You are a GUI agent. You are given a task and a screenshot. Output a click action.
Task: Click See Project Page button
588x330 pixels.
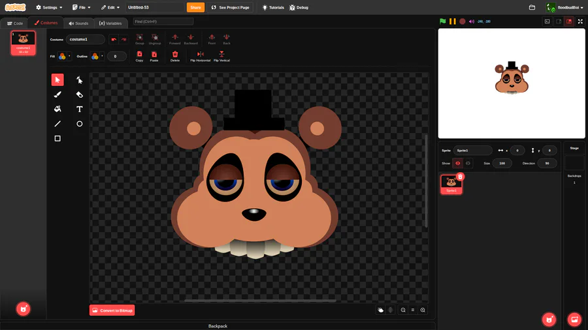pyautogui.click(x=230, y=7)
